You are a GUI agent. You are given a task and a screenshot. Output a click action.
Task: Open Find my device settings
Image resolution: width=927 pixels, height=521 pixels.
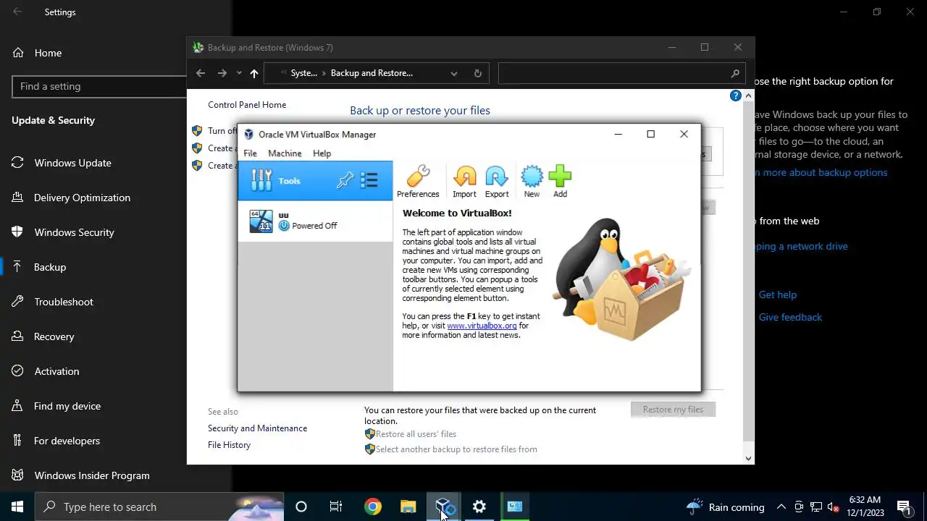point(67,406)
